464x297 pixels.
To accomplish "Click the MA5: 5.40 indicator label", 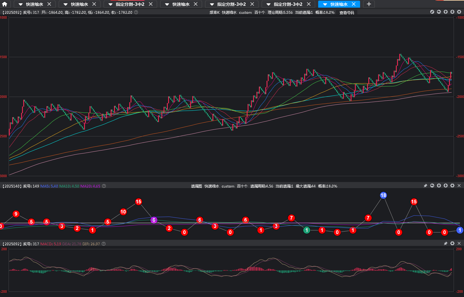I will pyautogui.click(x=49, y=186).
